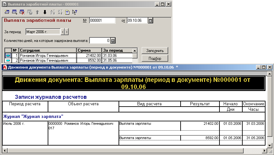
Task: Click the sort descending Z-A icon
Action: [x=60, y=12]
